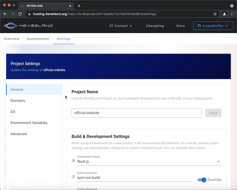
Task: Focus the Project Name input field
Action: (137, 113)
